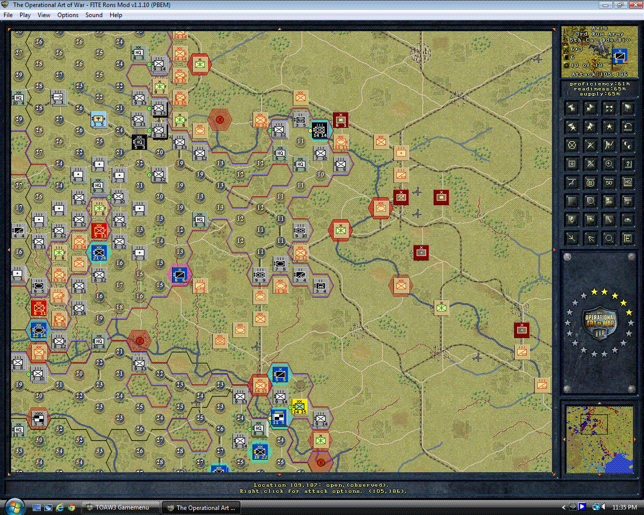Click the arrow-with-flag next unit icon
644x515 pixels.
click(x=628, y=108)
